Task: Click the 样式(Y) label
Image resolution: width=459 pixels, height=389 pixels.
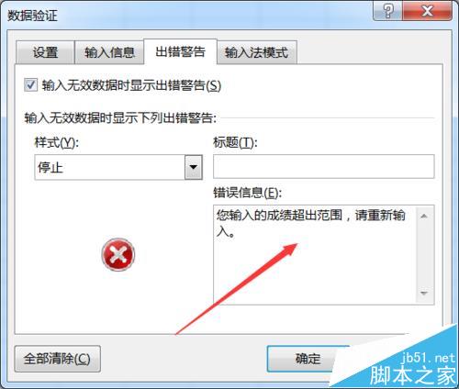Action: (x=57, y=142)
